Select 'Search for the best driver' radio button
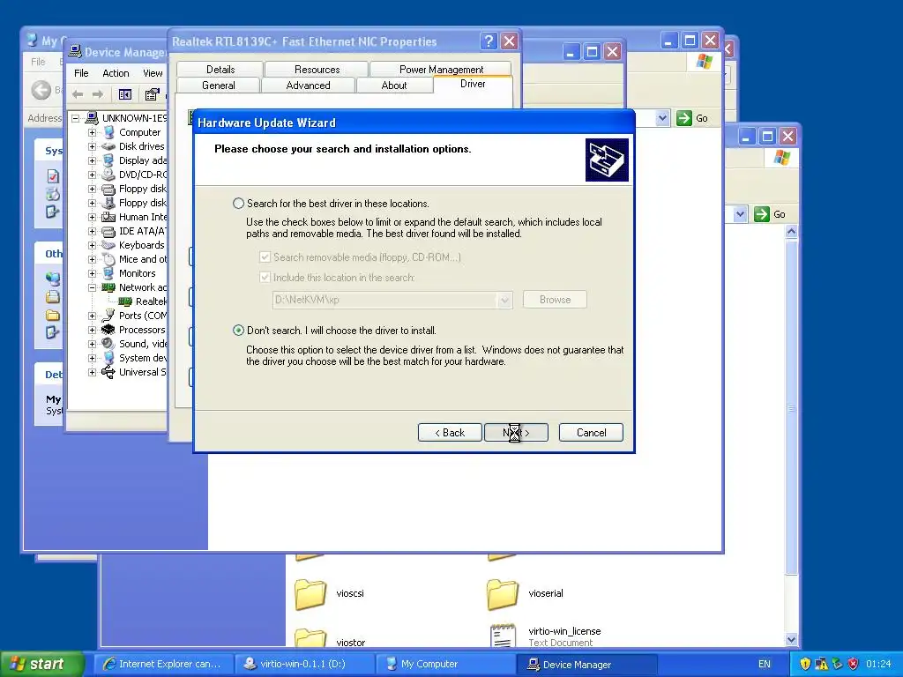The width and height of the screenshot is (903, 677). [238, 204]
